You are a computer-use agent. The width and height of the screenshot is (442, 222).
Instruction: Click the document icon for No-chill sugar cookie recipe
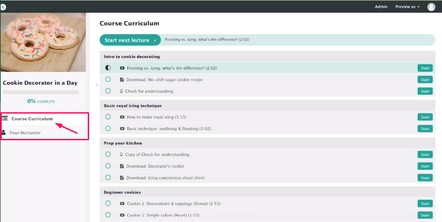(x=122, y=79)
